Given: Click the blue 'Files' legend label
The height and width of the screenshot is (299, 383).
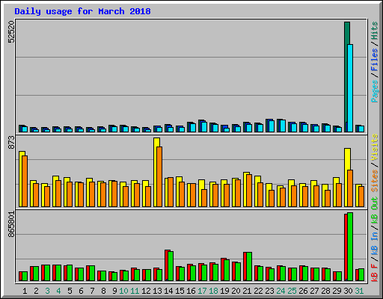Looking at the screenshot, I should coord(374,60).
